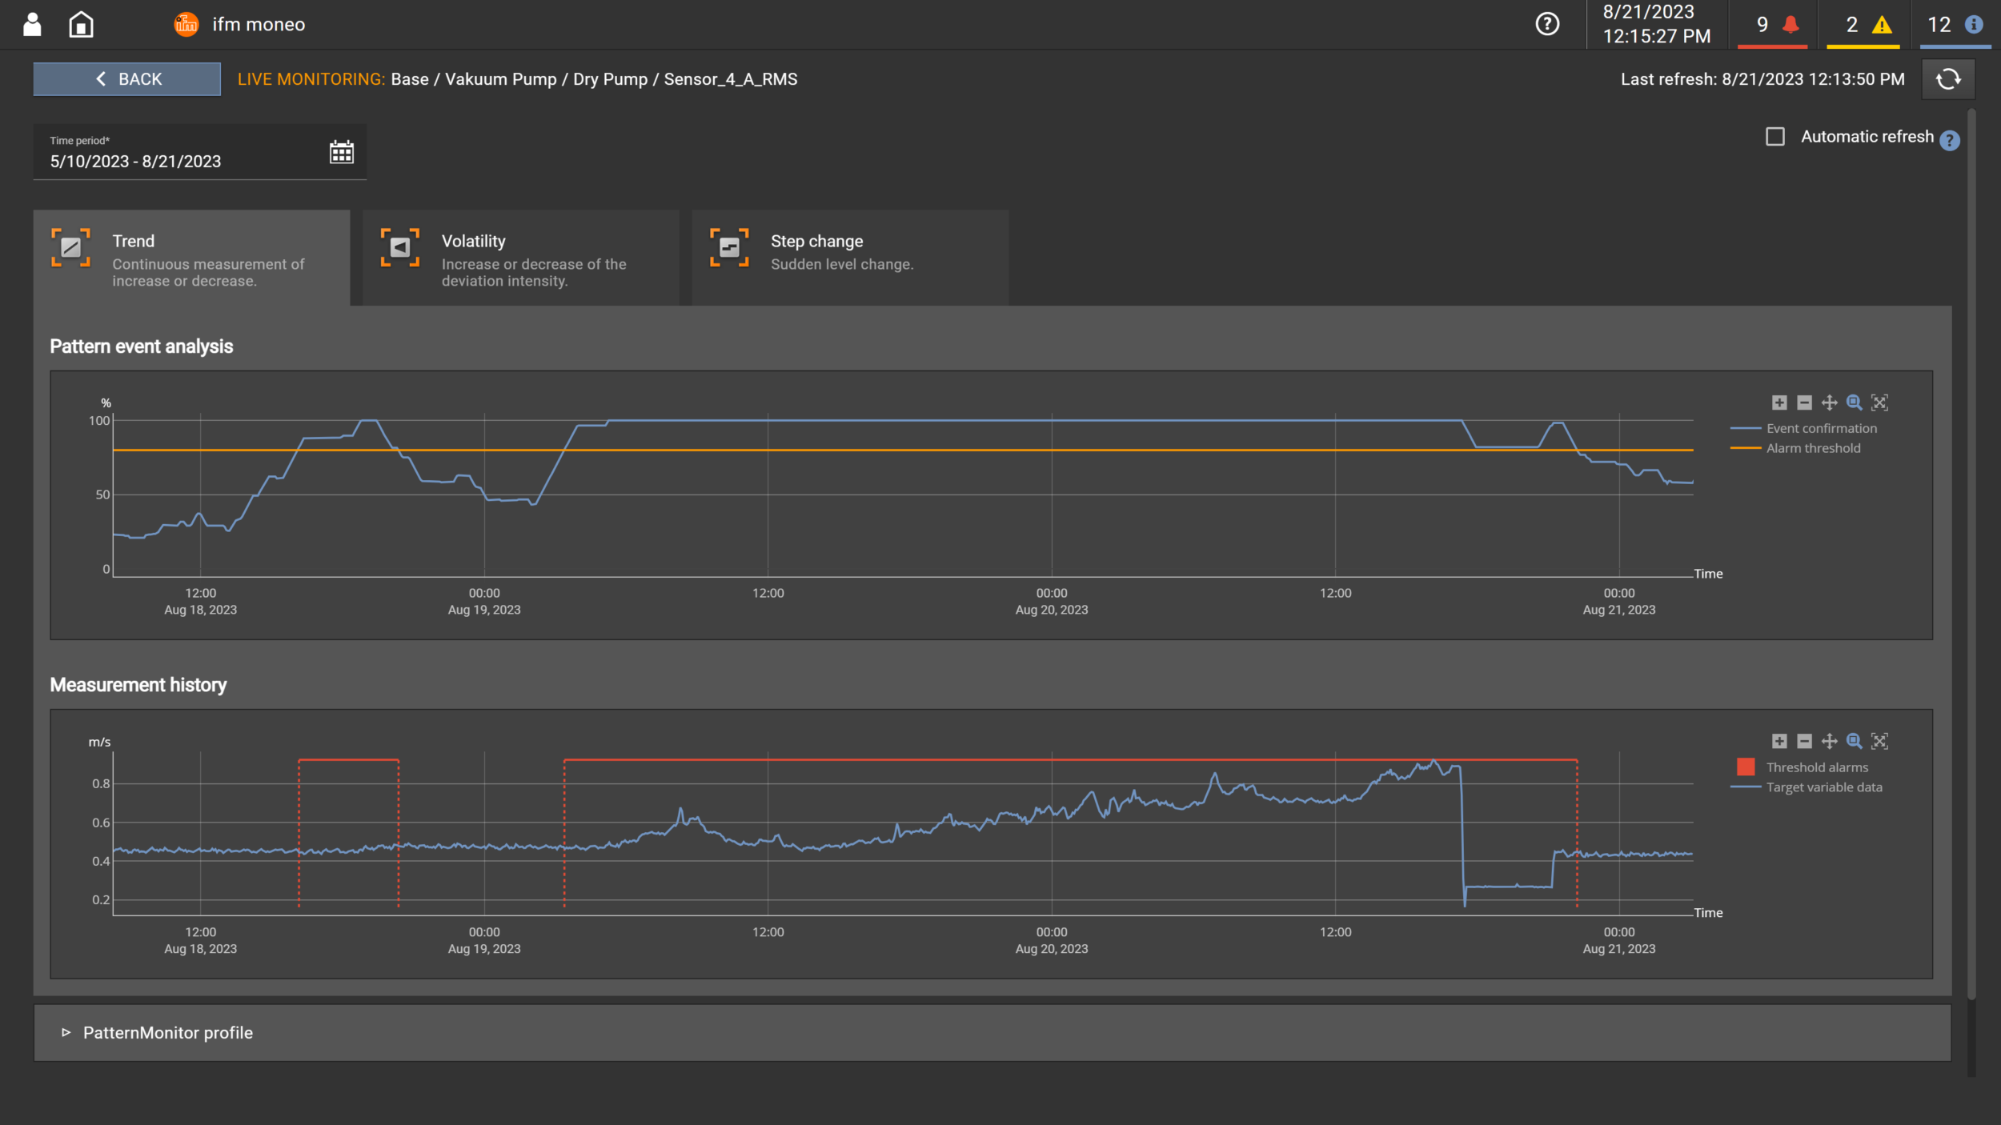Click the help question mark icon
The image size is (2001, 1125).
click(x=1546, y=25)
